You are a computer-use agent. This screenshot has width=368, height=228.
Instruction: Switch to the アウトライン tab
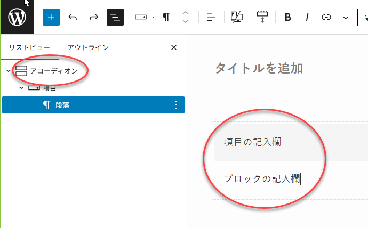[88, 47]
